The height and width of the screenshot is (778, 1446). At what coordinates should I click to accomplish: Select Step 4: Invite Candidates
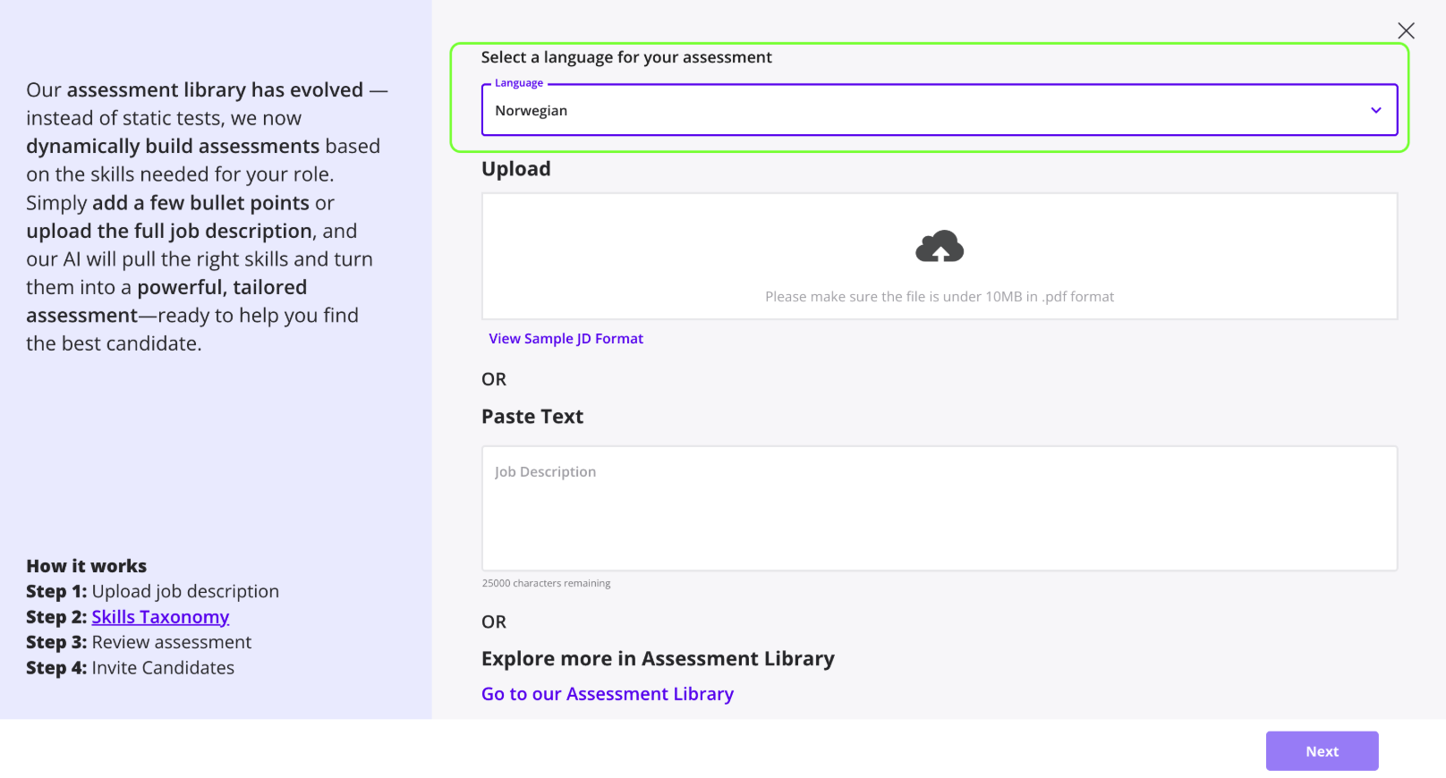point(130,668)
